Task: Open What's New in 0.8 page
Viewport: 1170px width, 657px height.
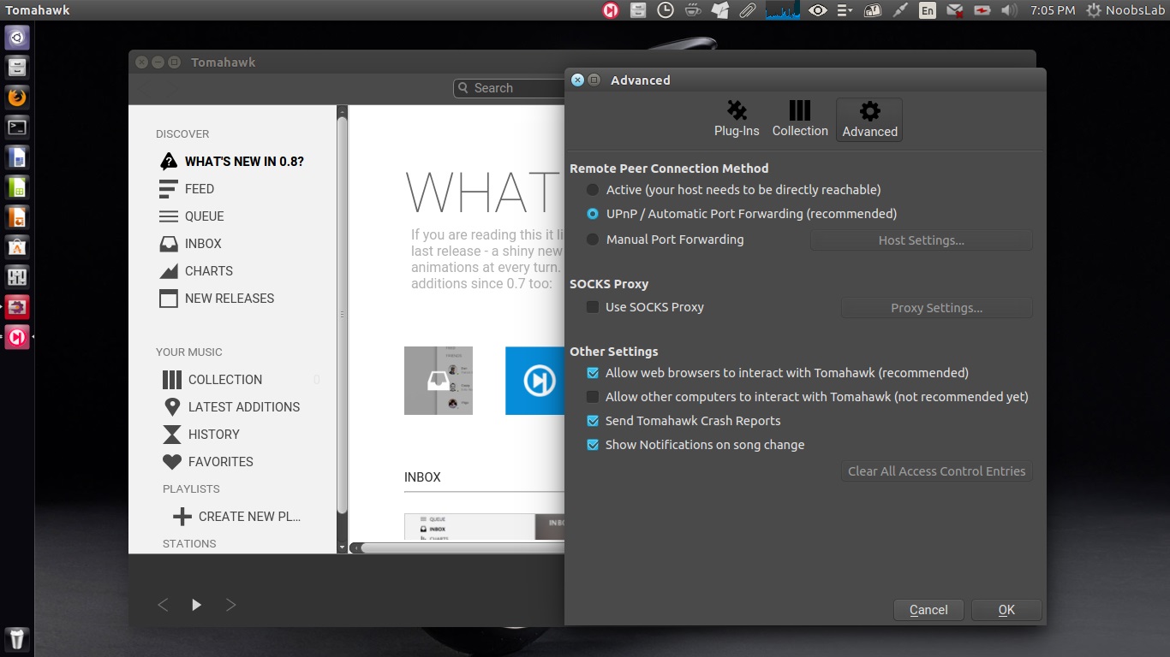Action: (x=232, y=161)
